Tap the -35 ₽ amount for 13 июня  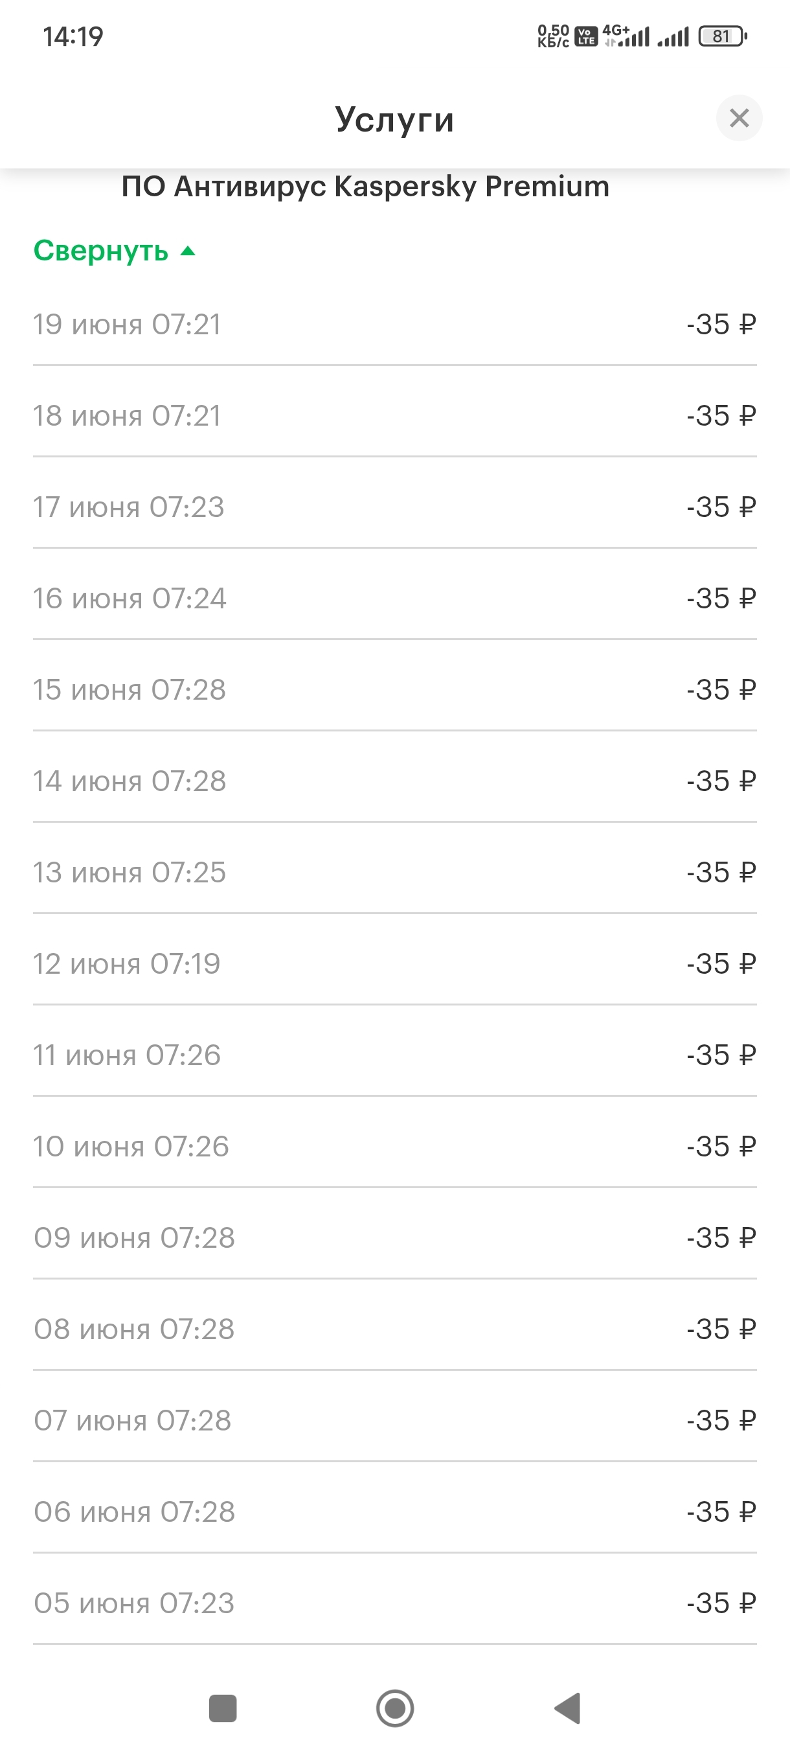coord(721,873)
